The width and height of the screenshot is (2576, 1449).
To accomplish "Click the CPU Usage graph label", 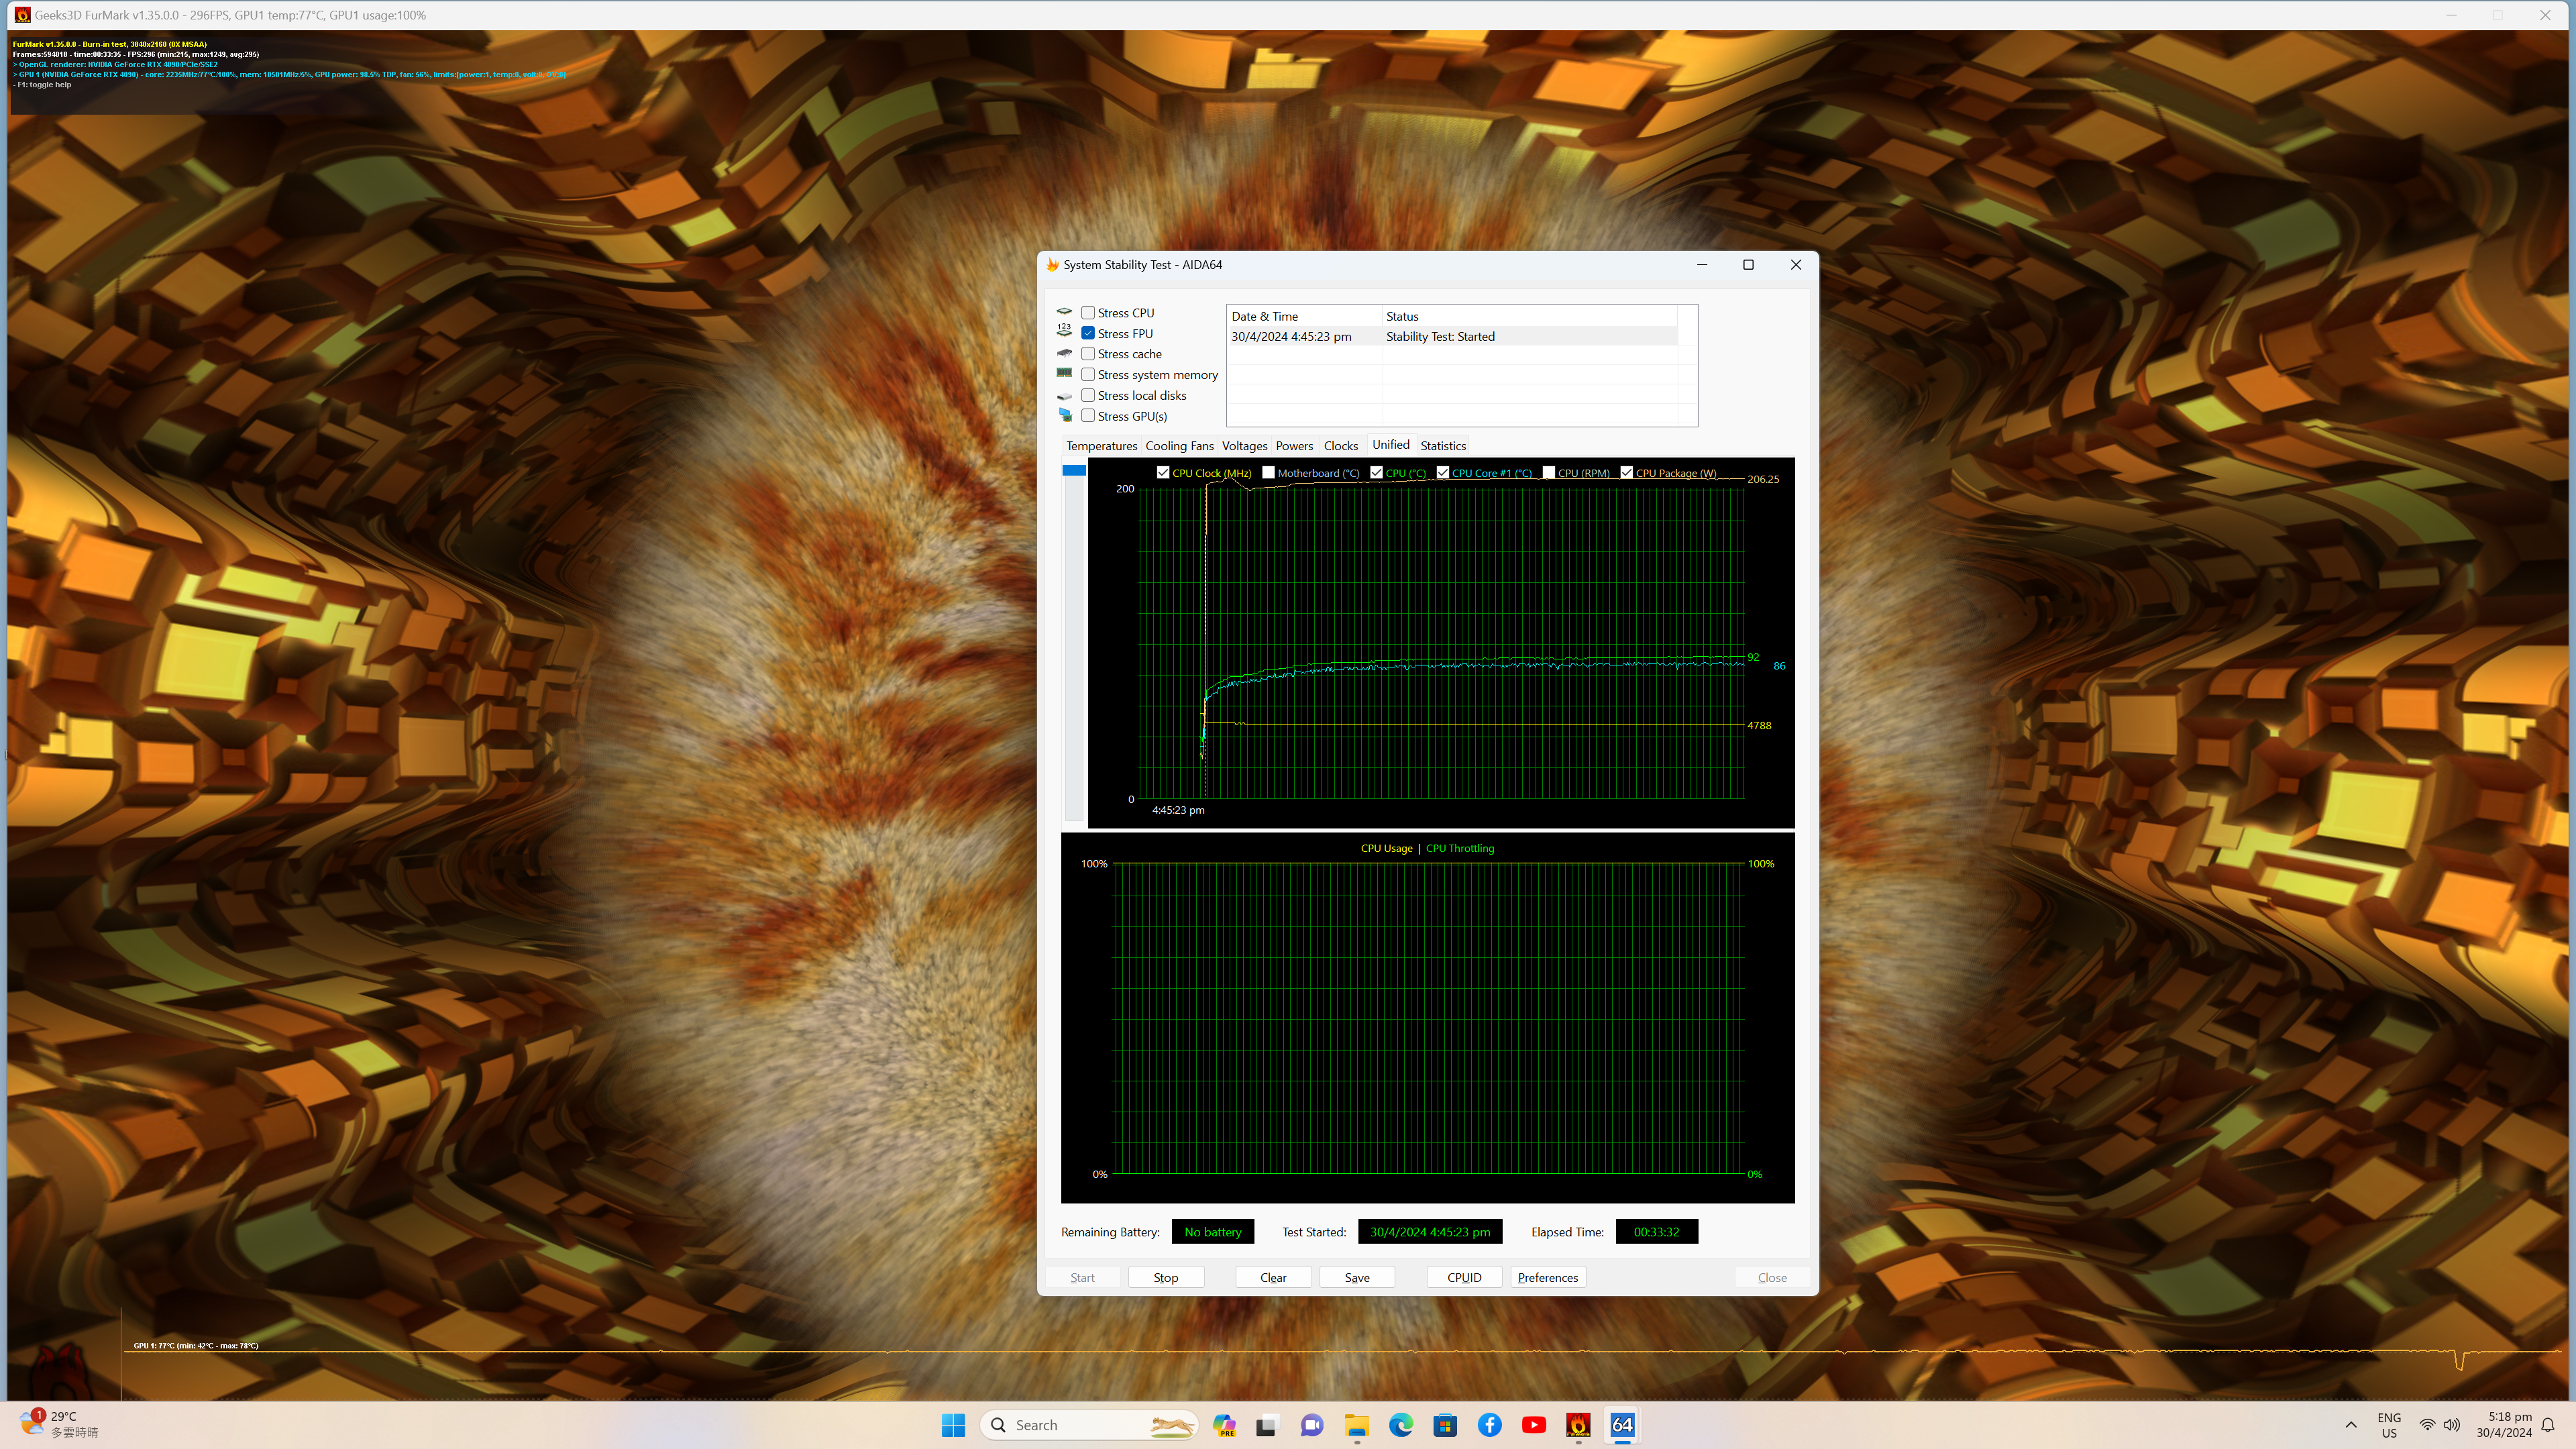I will coord(1386,848).
